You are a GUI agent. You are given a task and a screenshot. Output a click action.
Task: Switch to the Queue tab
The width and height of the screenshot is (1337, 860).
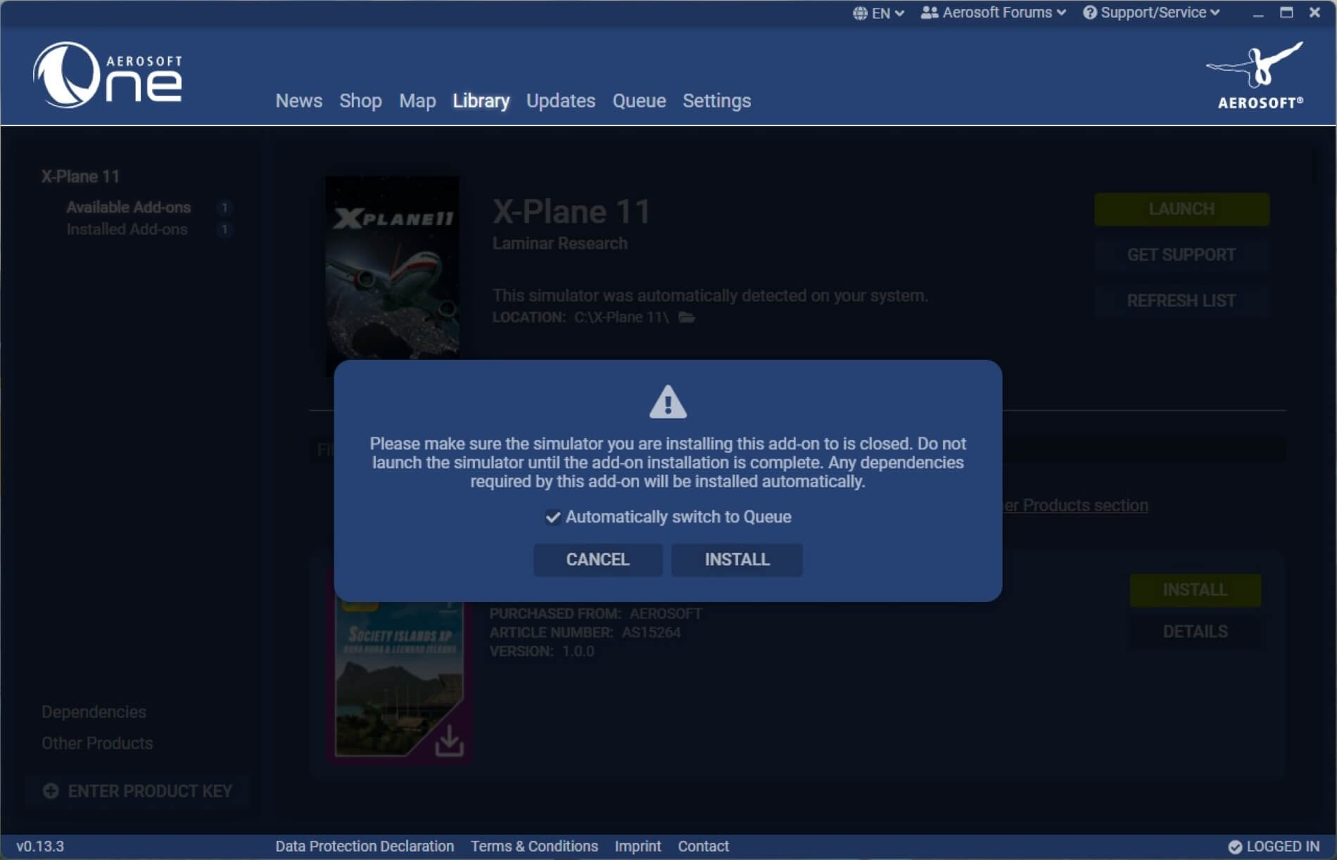(639, 101)
